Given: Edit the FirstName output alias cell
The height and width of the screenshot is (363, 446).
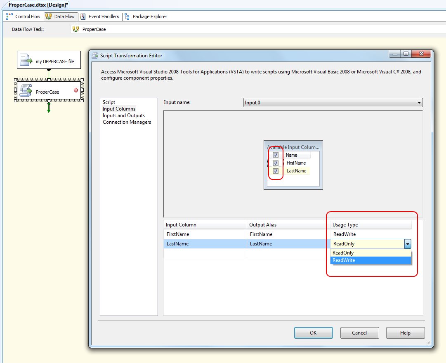Looking at the screenshot, I should pyautogui.click(x=288, y=234).
